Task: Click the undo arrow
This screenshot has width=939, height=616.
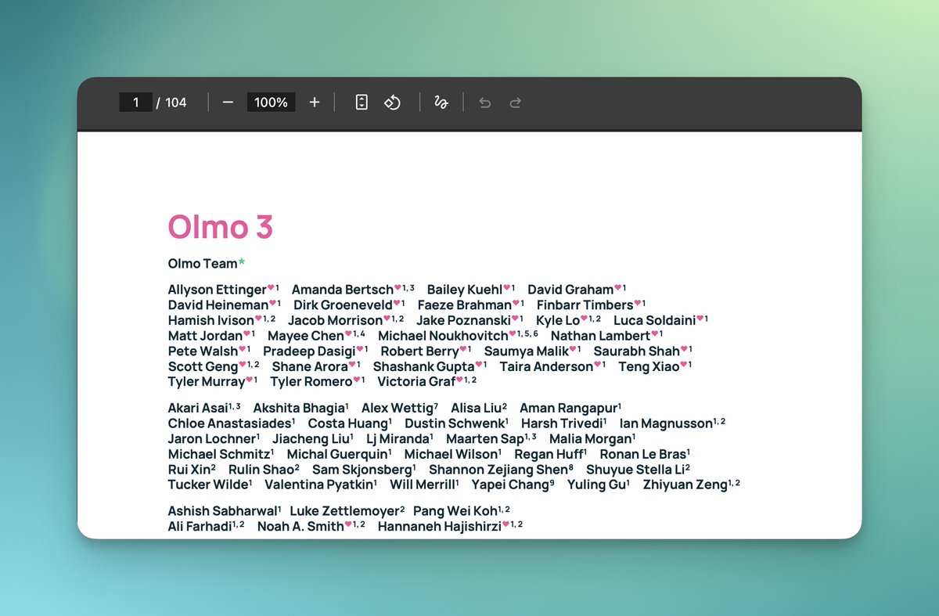Action: [485, 103]
